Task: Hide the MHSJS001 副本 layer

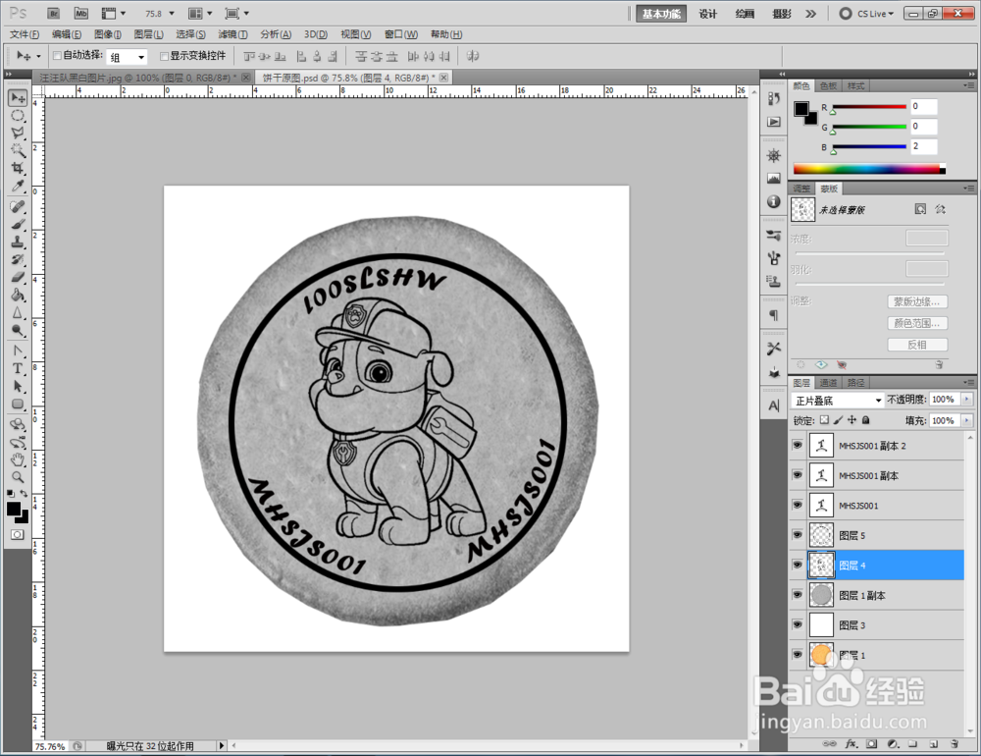Action: coord(797,475)
